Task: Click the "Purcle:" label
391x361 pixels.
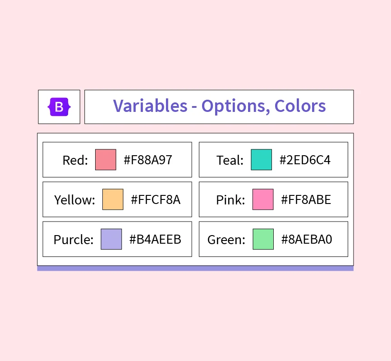Action: [x=74, y=240]
